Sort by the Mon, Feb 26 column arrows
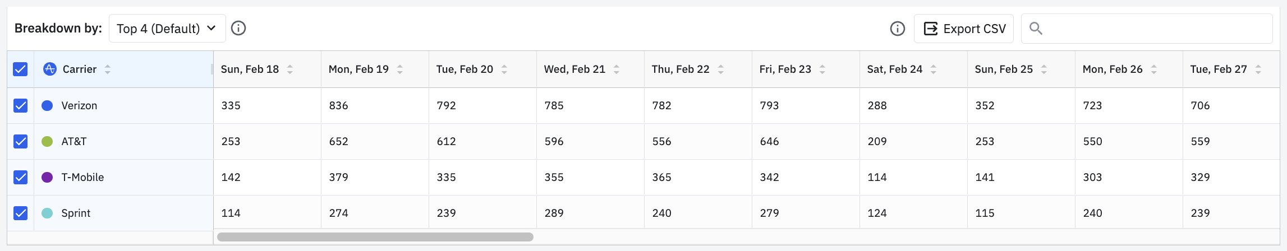 pos(1154,69)
